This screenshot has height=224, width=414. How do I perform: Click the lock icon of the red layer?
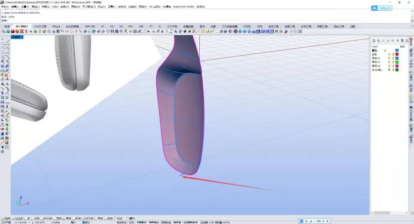[x=393, y=54]
